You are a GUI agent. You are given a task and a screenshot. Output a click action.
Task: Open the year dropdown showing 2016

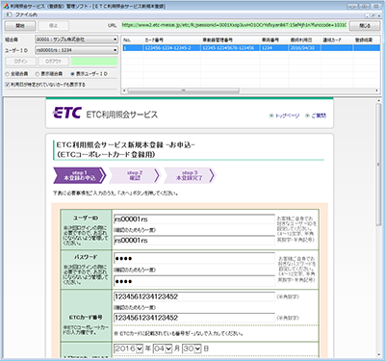(x=128, y=348)
